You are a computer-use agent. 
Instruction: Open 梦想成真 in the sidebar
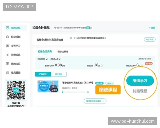tap(16, 55)
